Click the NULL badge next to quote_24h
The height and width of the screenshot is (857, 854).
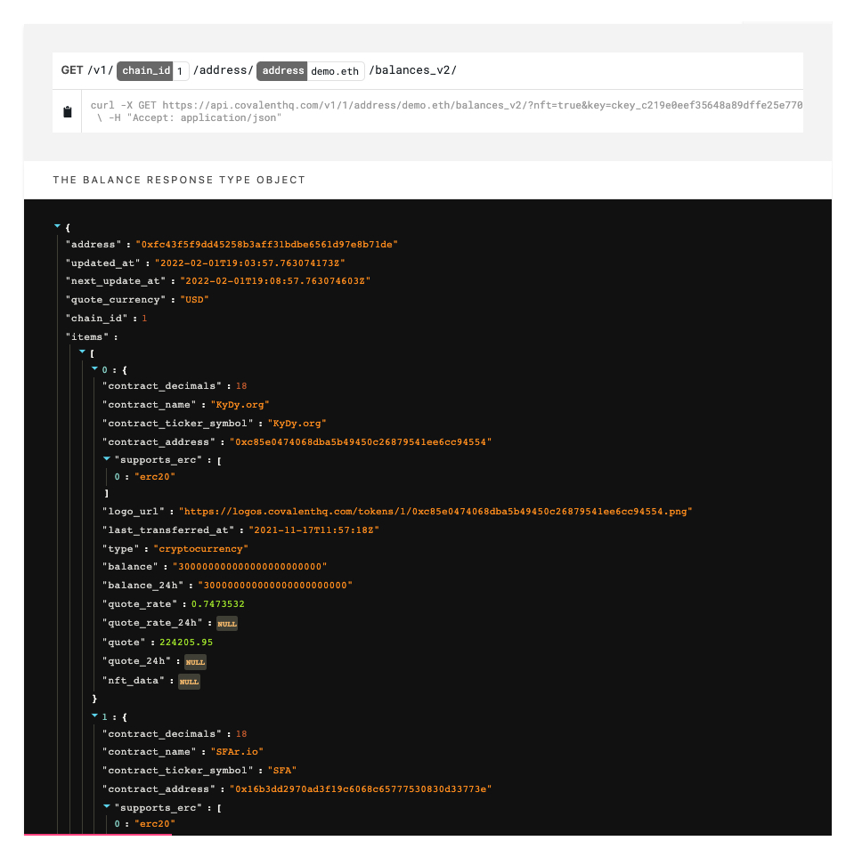(x=195, y=662)
